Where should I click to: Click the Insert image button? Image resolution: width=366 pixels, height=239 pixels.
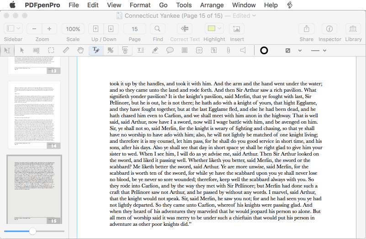(236, 29)
